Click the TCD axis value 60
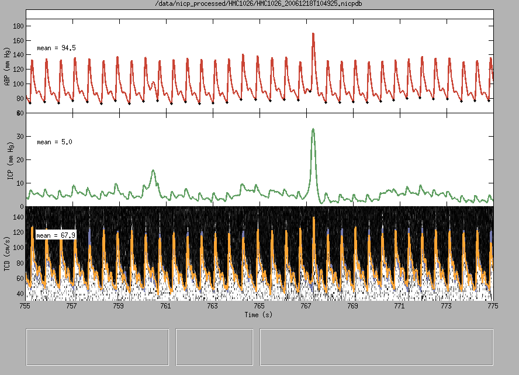Image resolution: width=519 pixels, height=375 pixels. point(20,279)
